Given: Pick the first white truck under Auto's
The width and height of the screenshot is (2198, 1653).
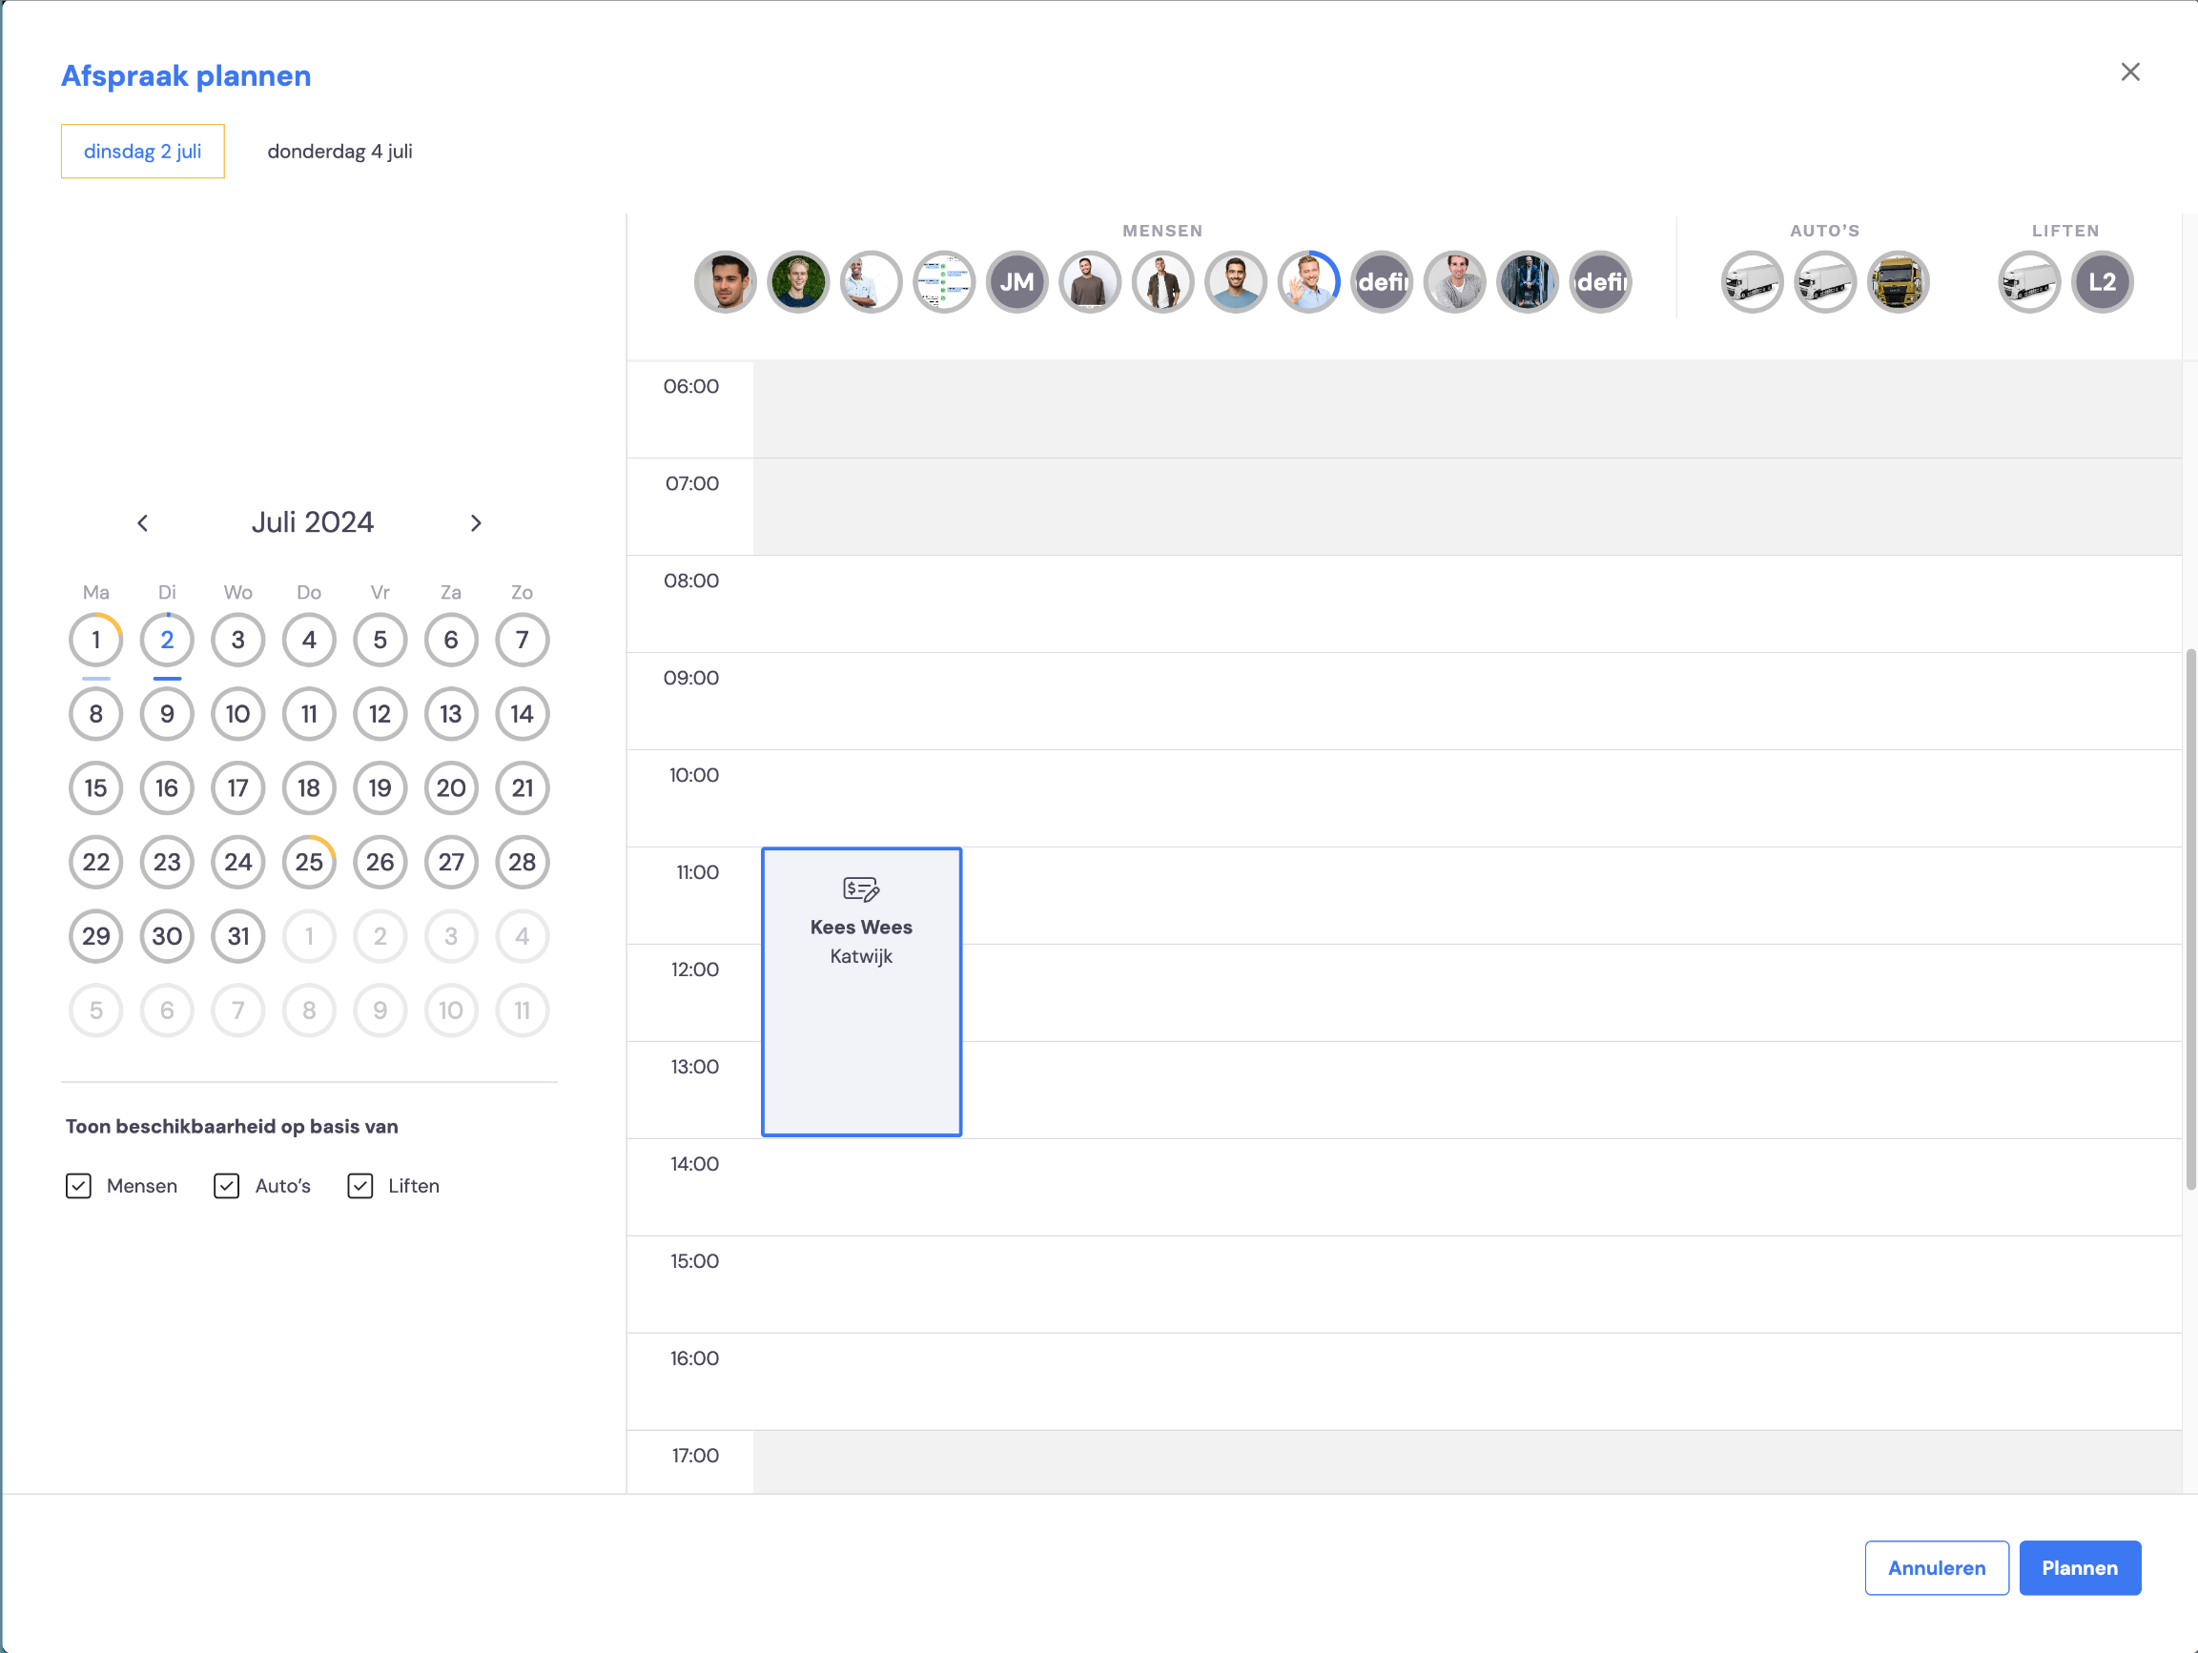Looking at the screenshot, I should 1752,282.
